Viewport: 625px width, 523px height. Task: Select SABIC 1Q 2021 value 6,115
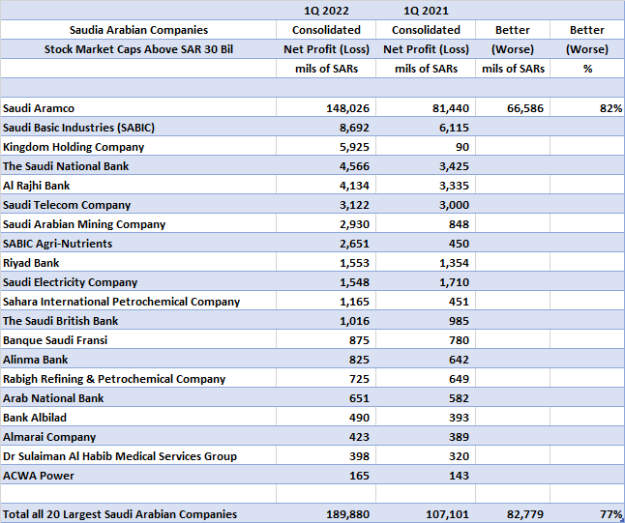coord(426,127)
